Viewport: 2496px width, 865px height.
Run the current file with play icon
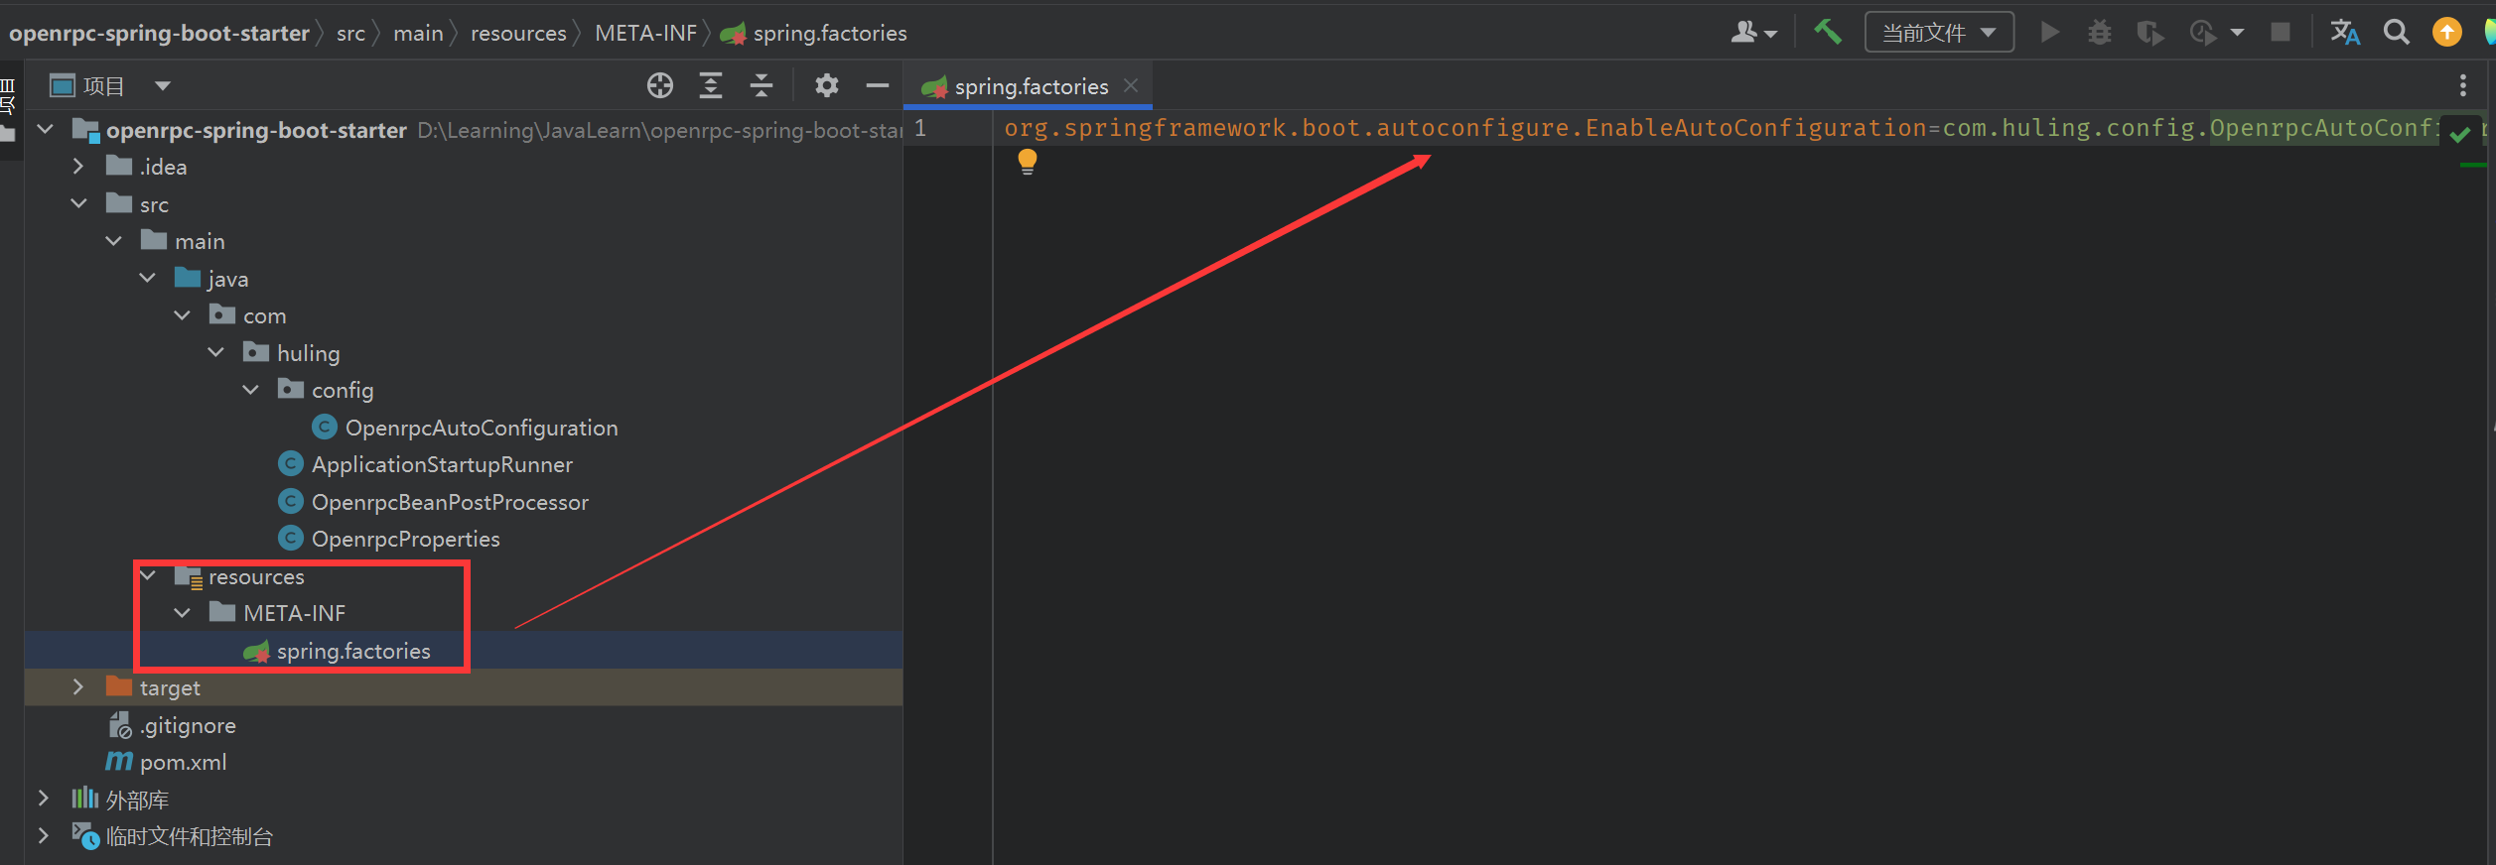[x=2049, y=33]
